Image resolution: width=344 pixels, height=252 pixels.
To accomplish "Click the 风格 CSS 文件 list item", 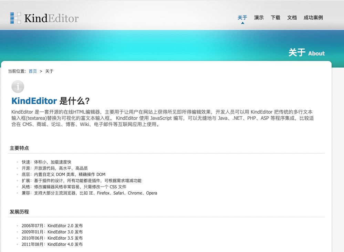I will (x=74, y=187).
